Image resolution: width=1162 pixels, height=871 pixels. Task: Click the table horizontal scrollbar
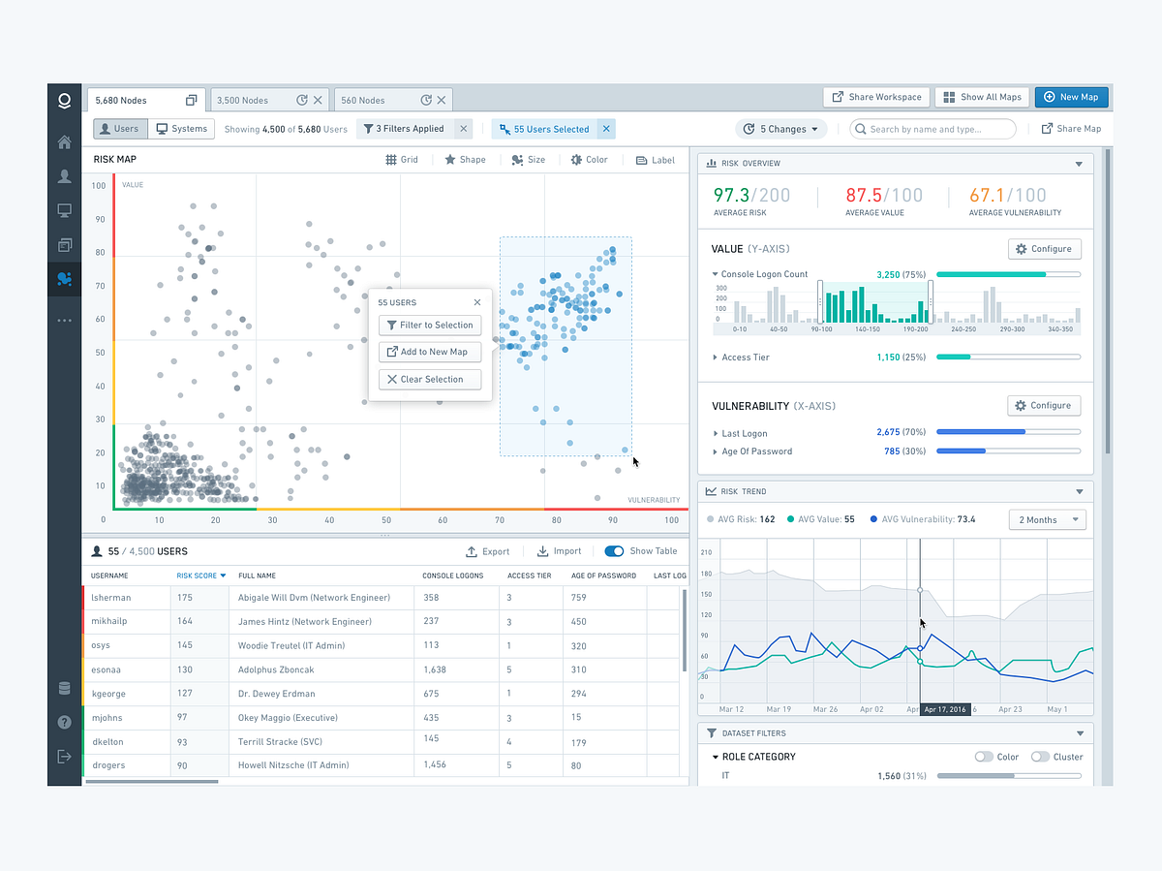click(151, 781)
